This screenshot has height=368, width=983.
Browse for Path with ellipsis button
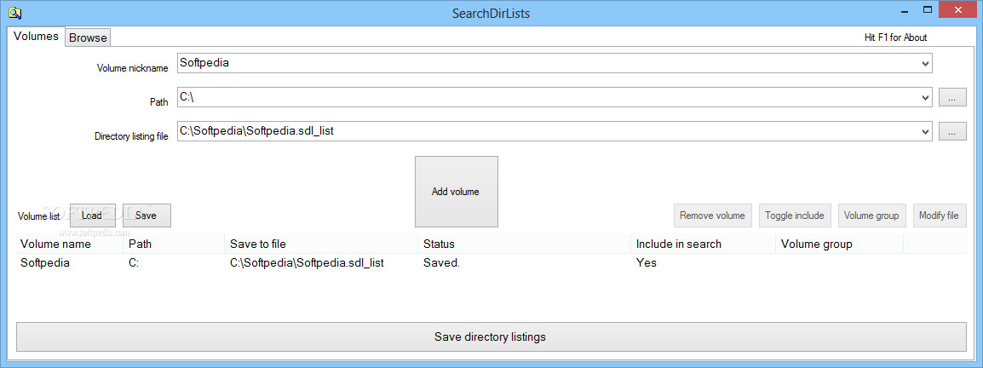[952, 98]
